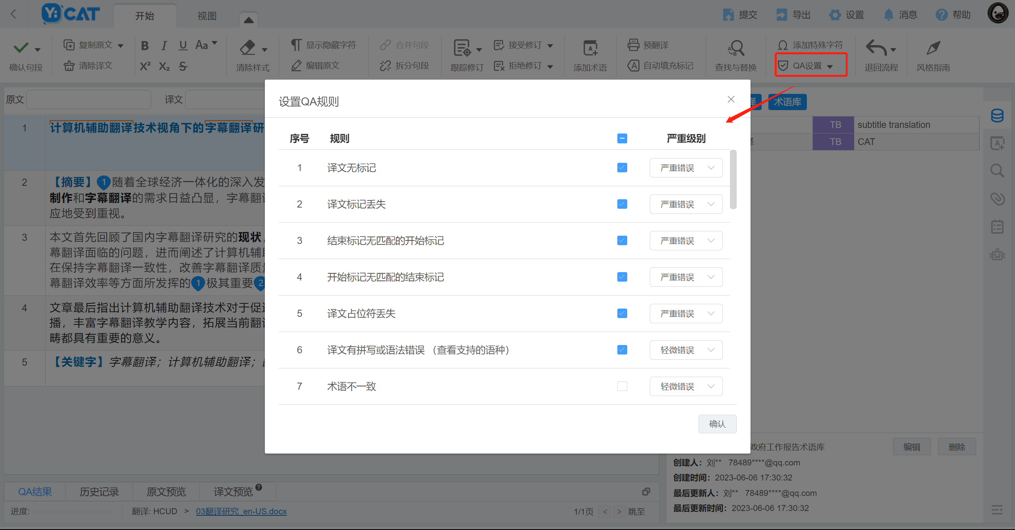The height and width of the screenshot is (530, 1015).
Task: Click the 退回流程 return workflow icon
Action: click(881, 55)
